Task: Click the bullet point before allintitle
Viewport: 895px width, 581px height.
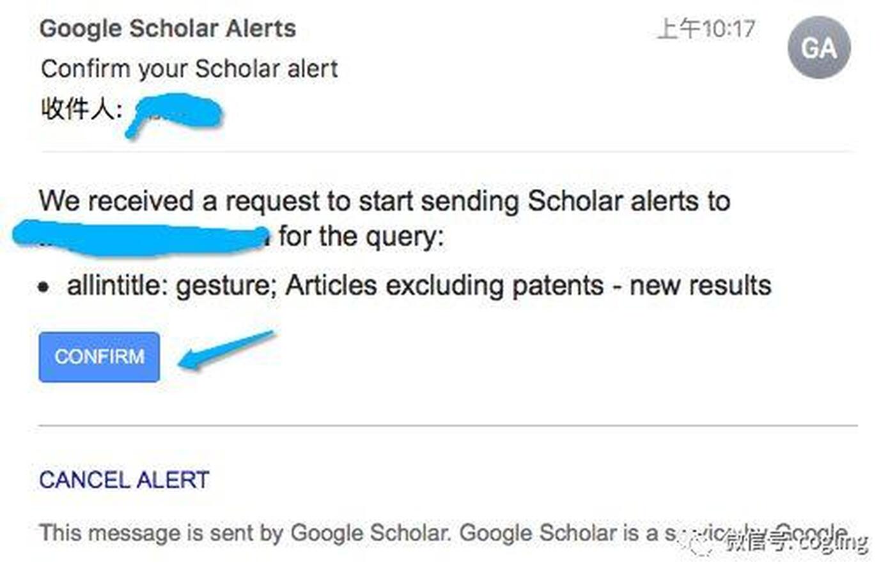Action: coord(43,287)
